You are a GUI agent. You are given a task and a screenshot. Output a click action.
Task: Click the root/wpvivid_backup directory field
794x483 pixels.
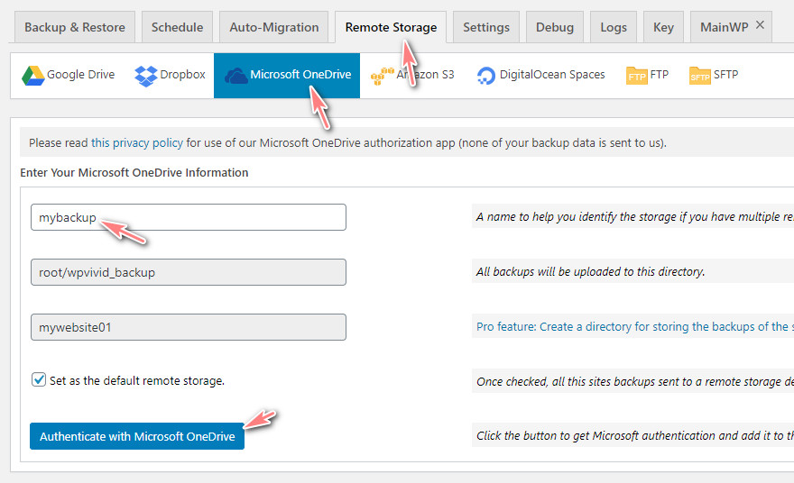(x=189, y=272)
